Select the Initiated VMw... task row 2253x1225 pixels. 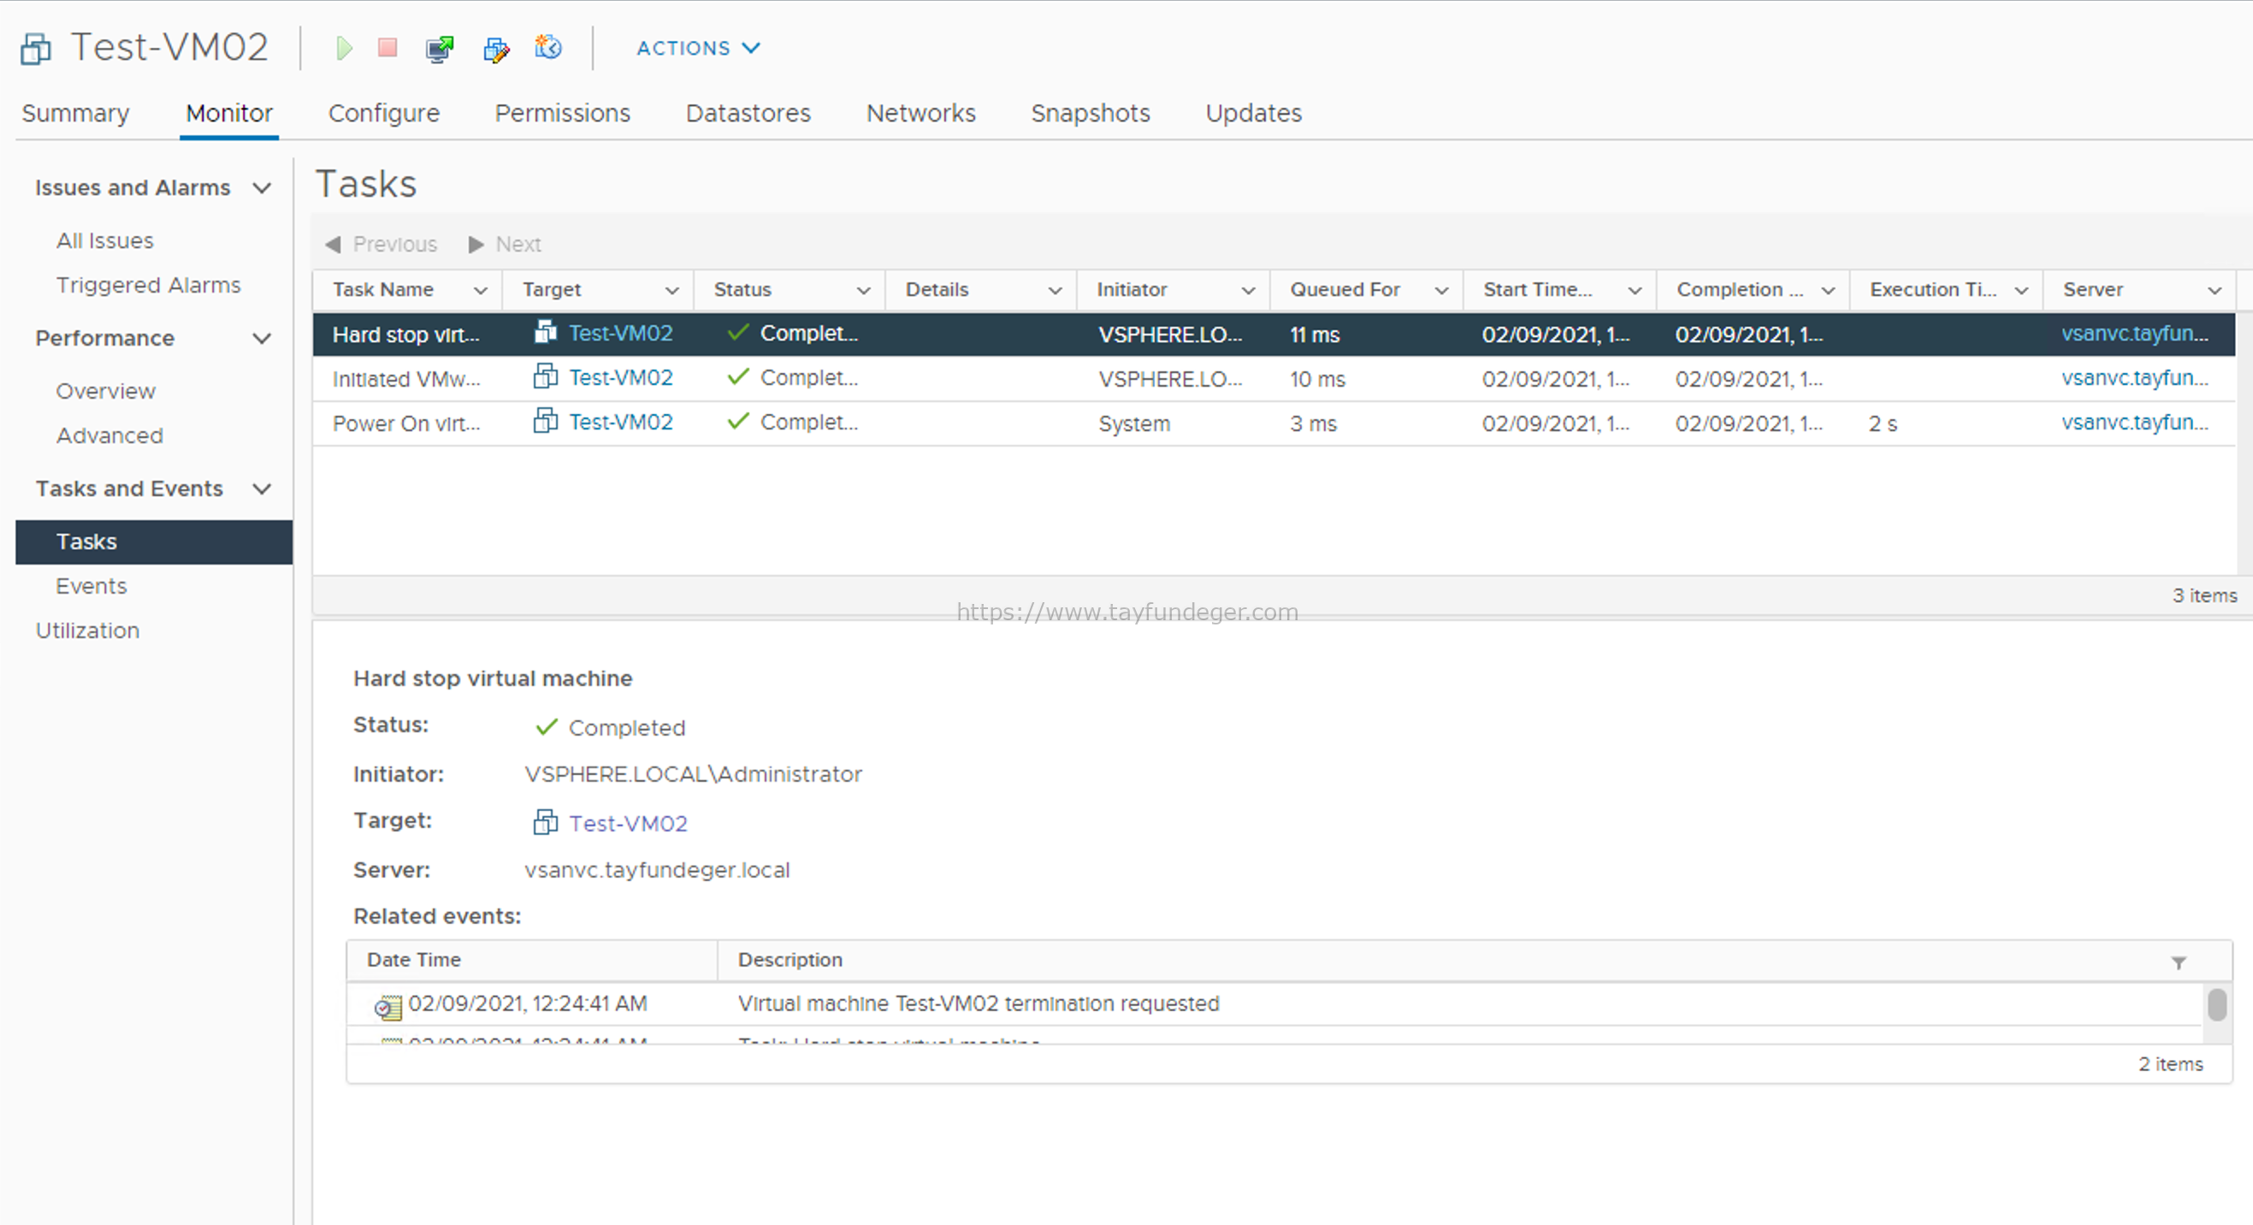pos(1274,379)
